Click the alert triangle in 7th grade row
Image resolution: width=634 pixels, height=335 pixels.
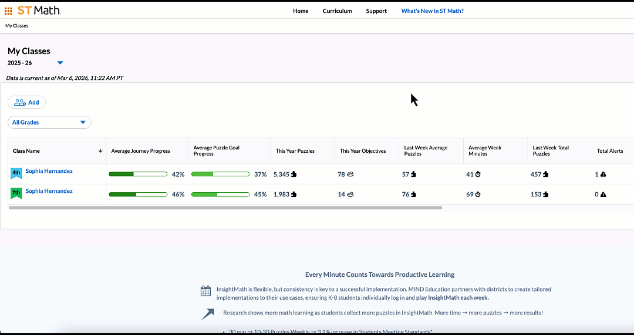(603, 195)
